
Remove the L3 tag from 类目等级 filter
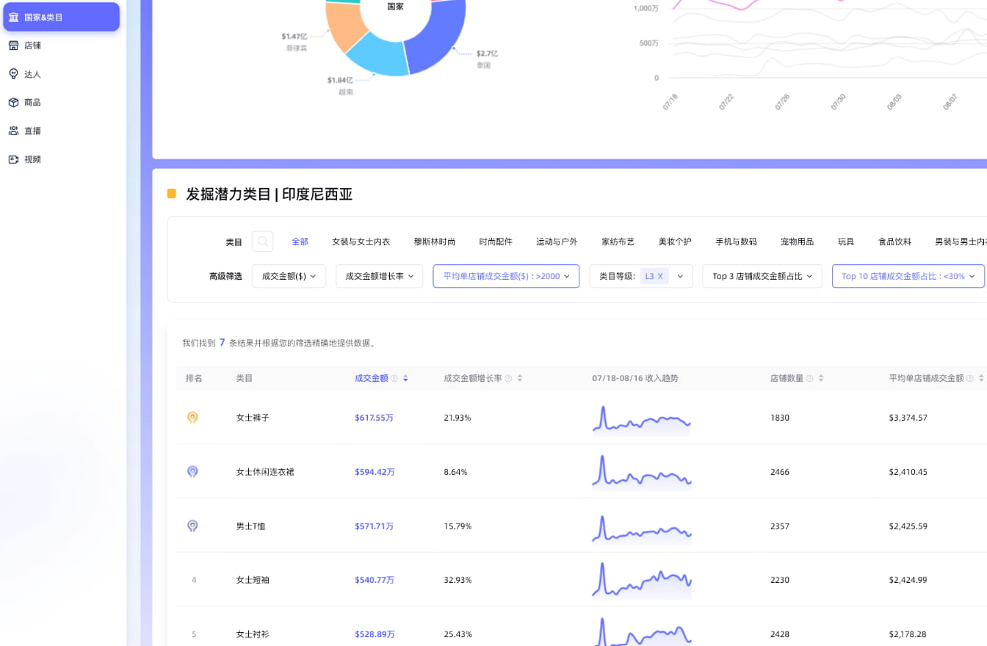[x=659, y=276]
